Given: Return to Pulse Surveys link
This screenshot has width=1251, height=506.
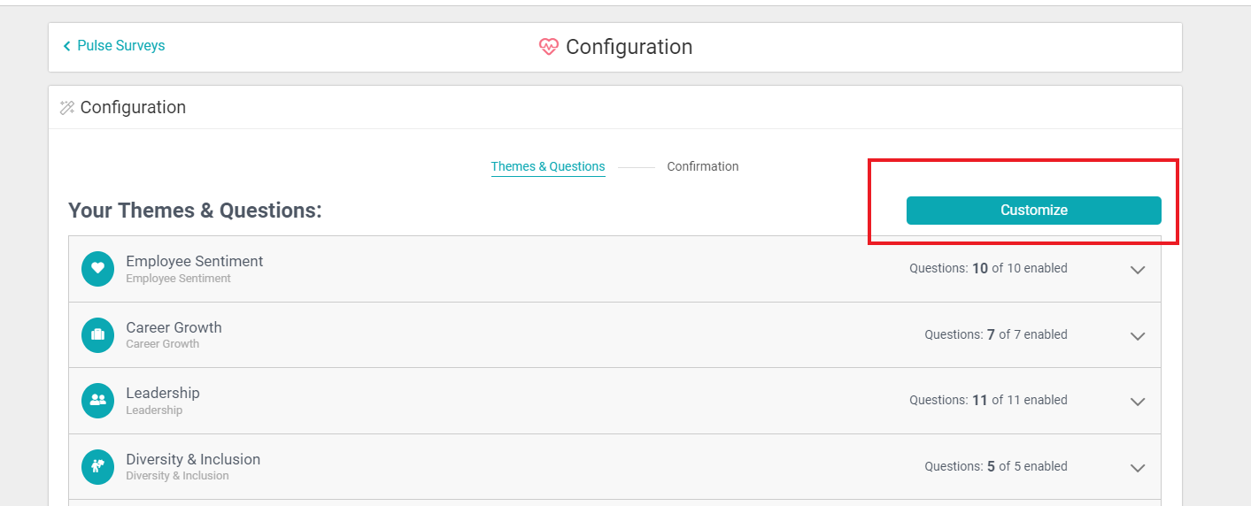Looking at the screenshot, I should pos(120,46).
